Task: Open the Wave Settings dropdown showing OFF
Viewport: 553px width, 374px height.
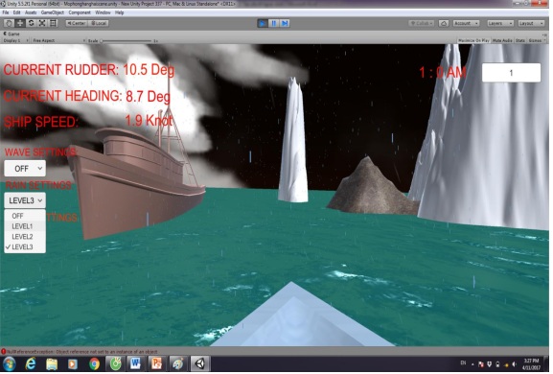Action: point(25,169)
